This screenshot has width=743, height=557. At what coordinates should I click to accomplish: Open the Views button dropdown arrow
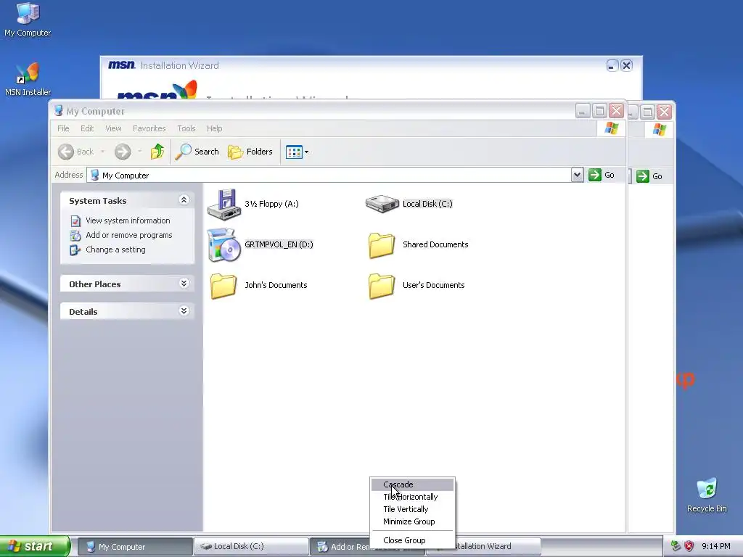pyautogui.click(x=307, y=152)
